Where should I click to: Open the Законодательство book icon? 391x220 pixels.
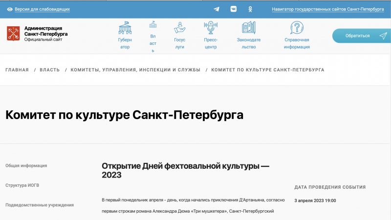(249, 27)
